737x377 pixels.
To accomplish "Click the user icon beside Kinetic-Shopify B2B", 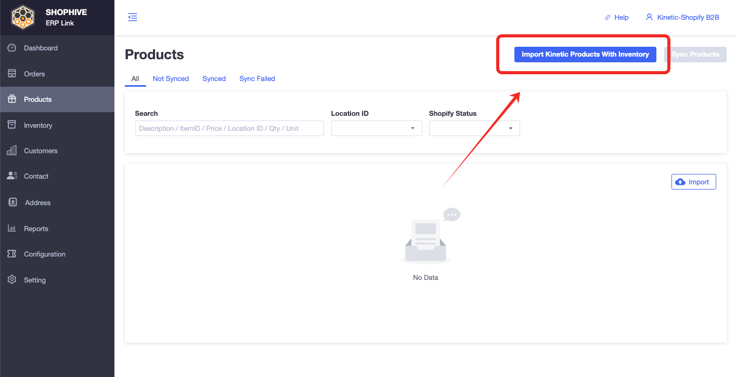I will 649,17.
